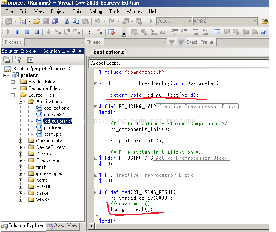Click the Stack Frame input box

click(x=243, y=42)
